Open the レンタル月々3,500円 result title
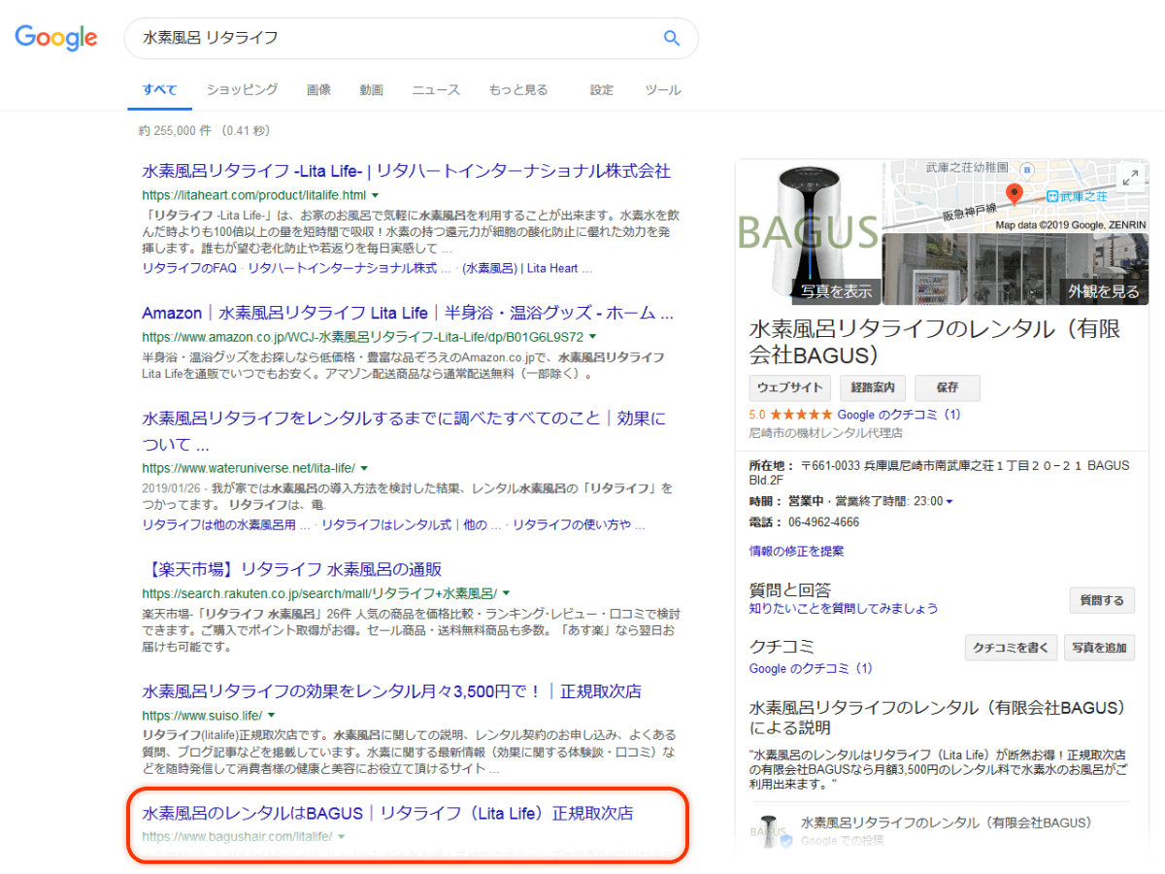Viewport: 1165px width, 874px height. [391, 691]
